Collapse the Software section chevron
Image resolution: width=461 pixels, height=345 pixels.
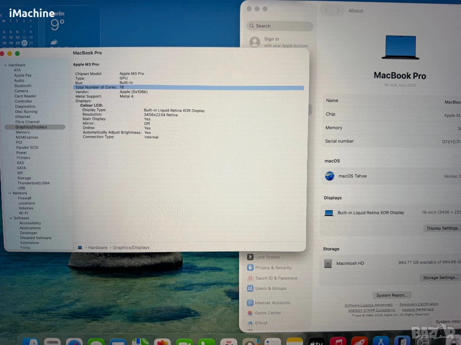point(11,218)
